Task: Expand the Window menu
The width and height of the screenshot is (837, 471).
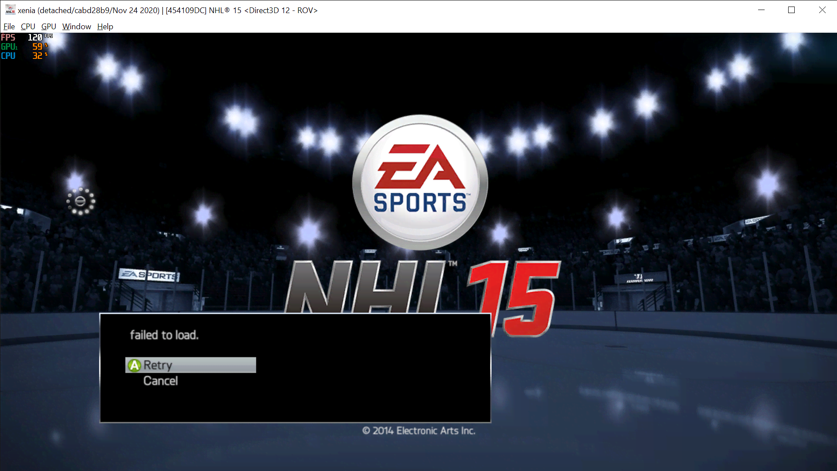Action: click(76, 26)
